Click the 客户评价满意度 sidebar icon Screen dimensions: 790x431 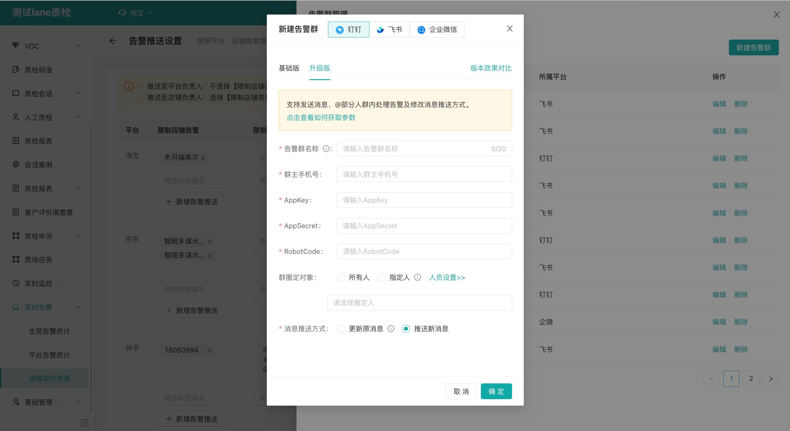pos(16,212)
